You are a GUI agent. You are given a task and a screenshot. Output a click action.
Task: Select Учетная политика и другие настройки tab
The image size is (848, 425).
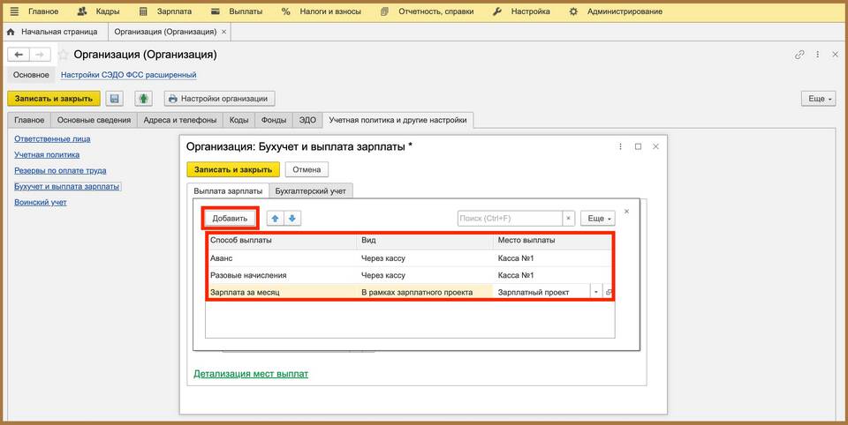click(x=397, y=120)
